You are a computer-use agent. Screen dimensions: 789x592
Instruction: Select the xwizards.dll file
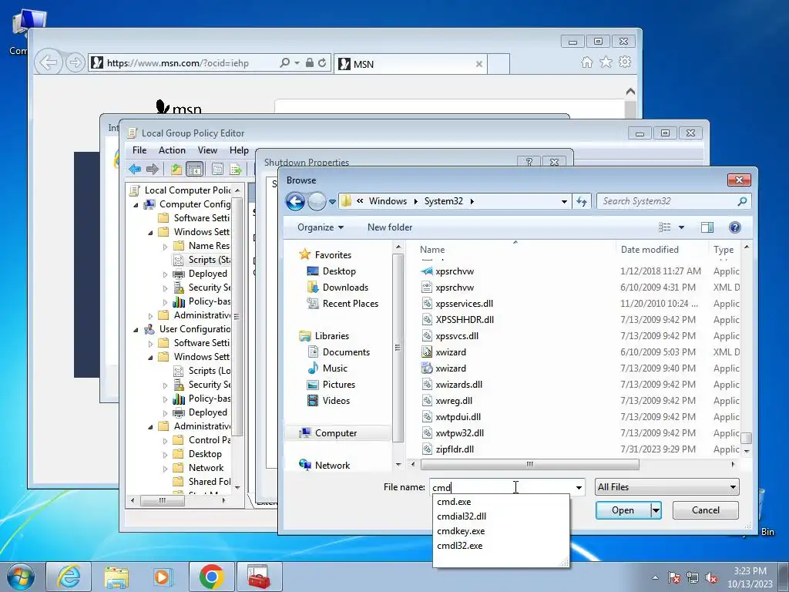(459, 385)
